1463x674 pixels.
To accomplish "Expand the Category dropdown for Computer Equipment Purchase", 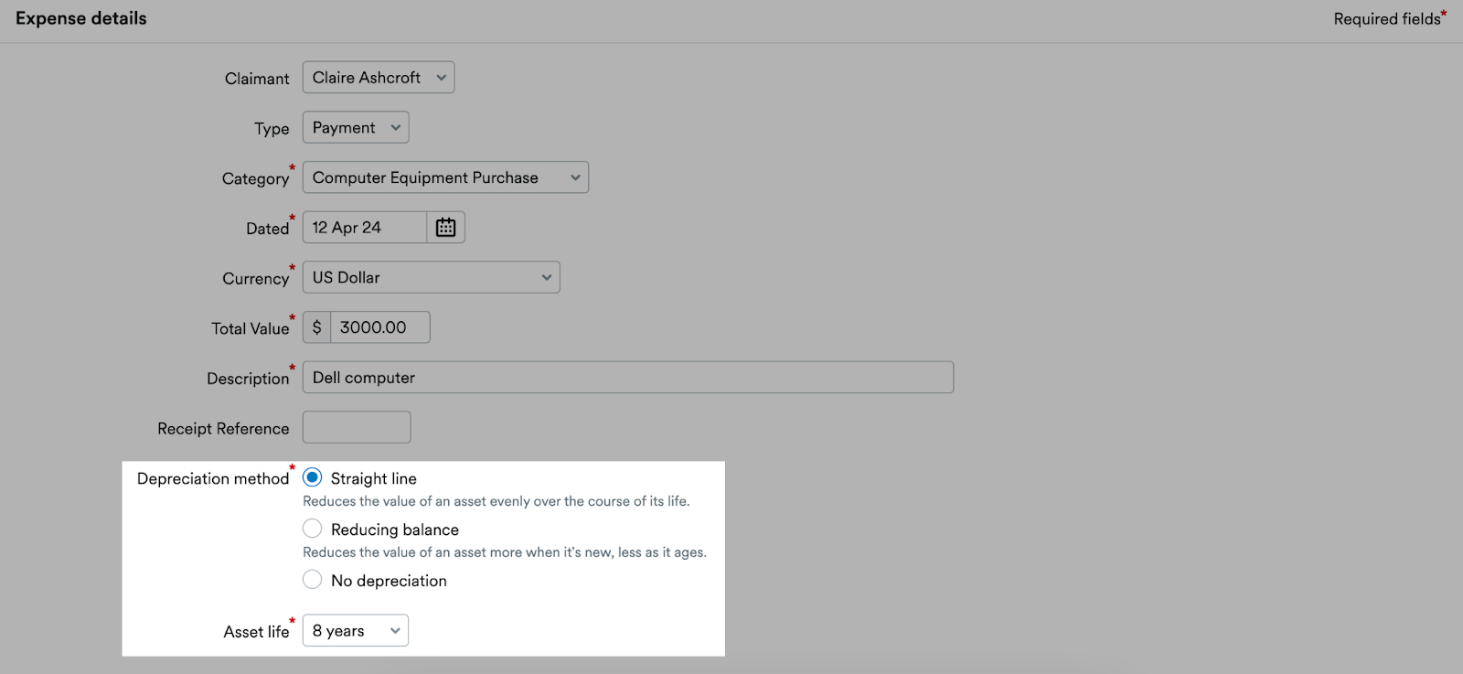I will click(445, 177).
